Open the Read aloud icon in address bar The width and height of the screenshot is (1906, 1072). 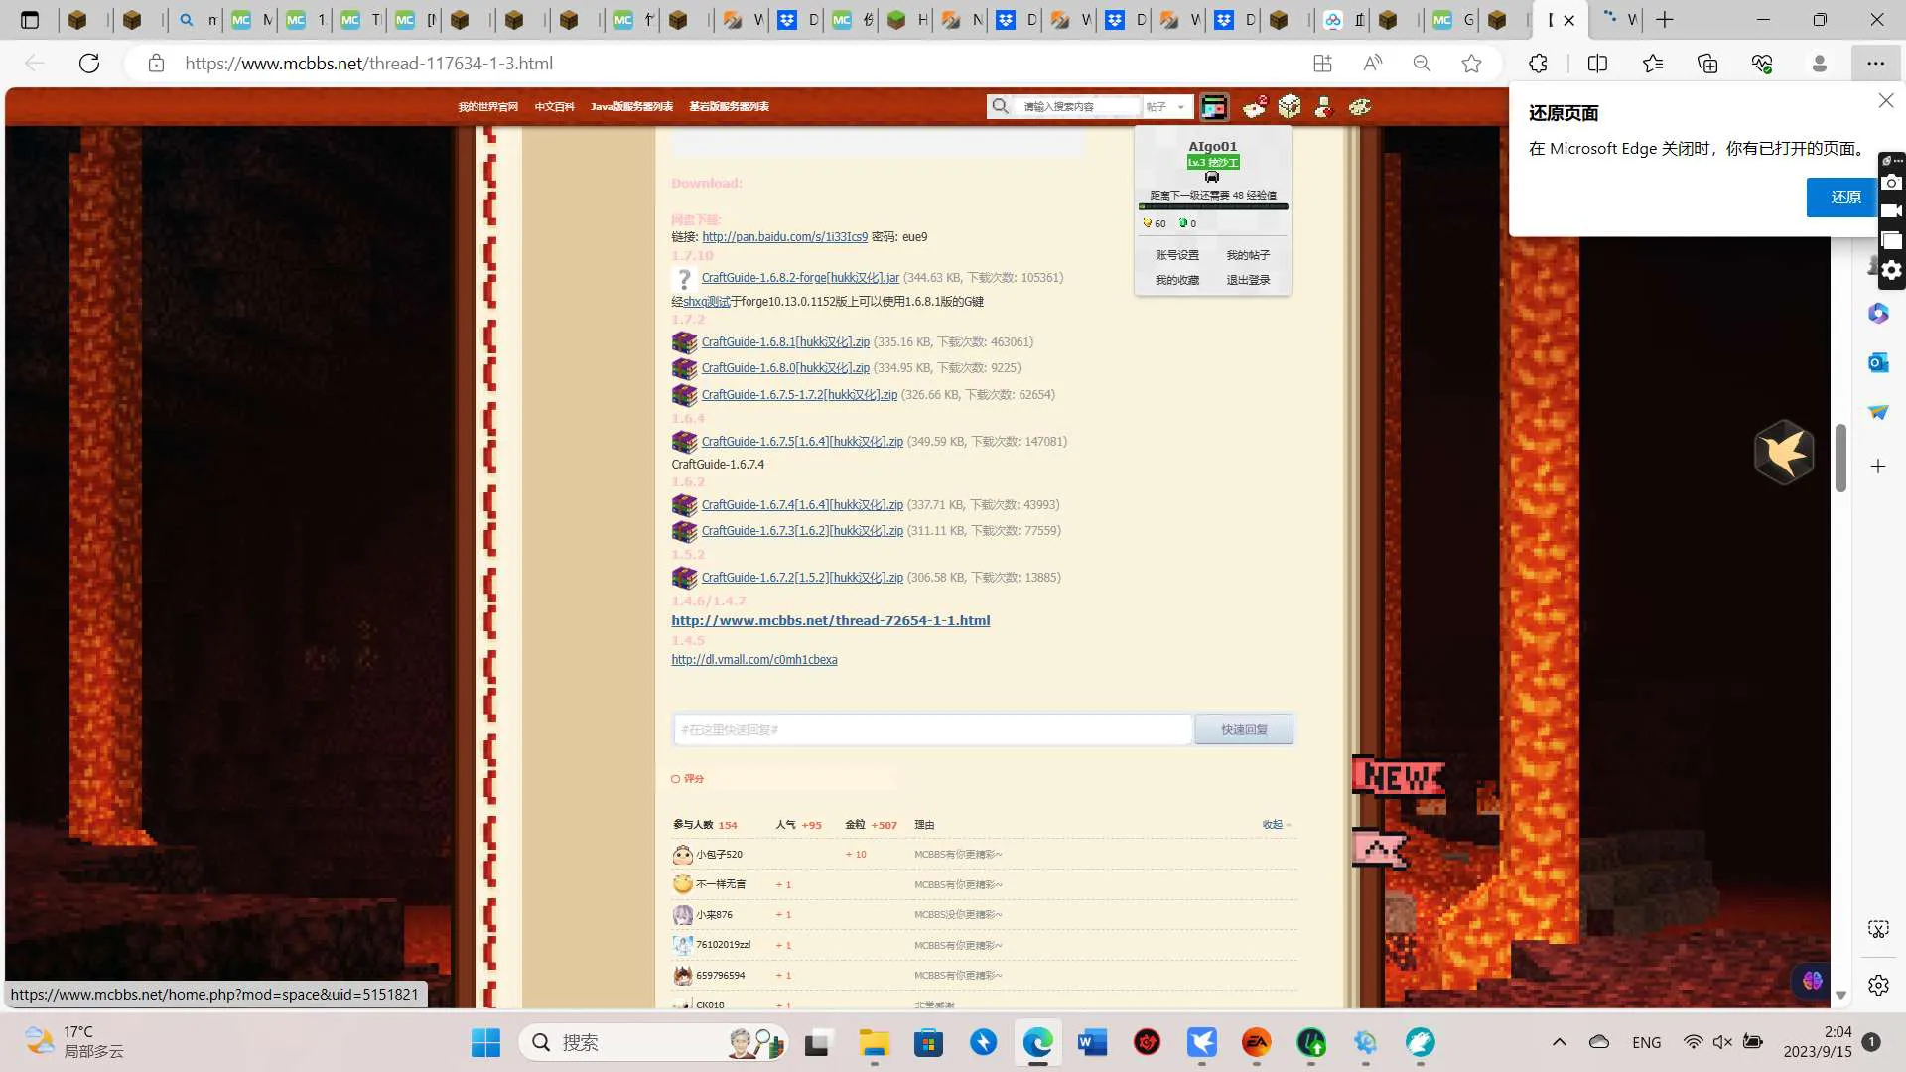click(x=1372, y=64)
